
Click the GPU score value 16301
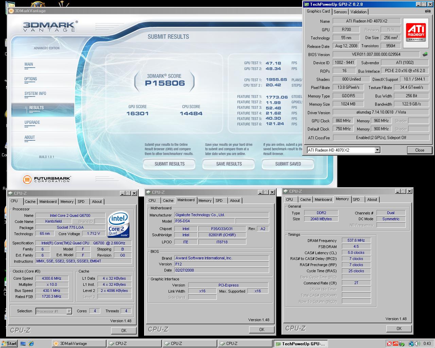point(138,114)
